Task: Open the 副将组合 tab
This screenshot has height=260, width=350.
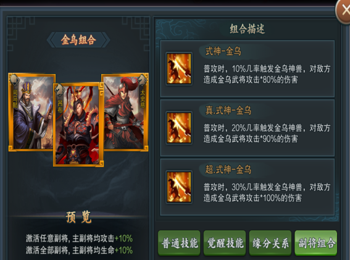Action: coord(316,243)
